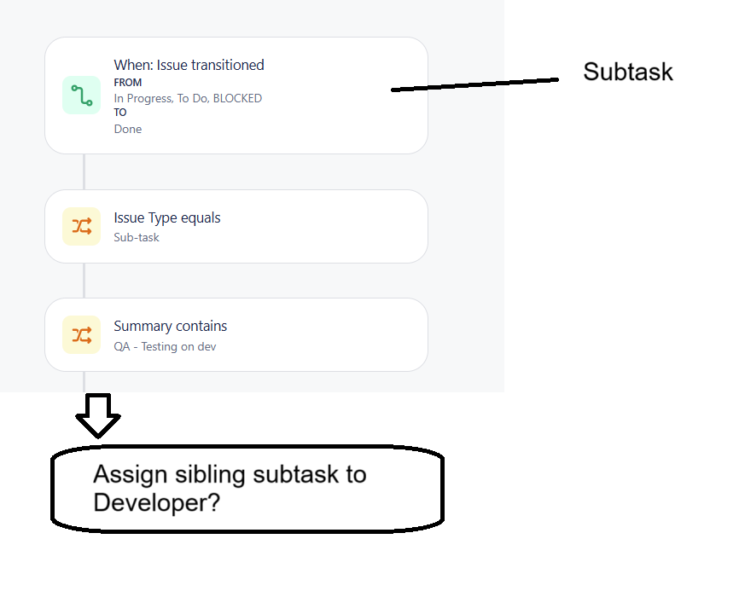Viewport: 745px width, 591px height.
Task: Click the Summary contains condition icon
Action: [x=81, y=334]
